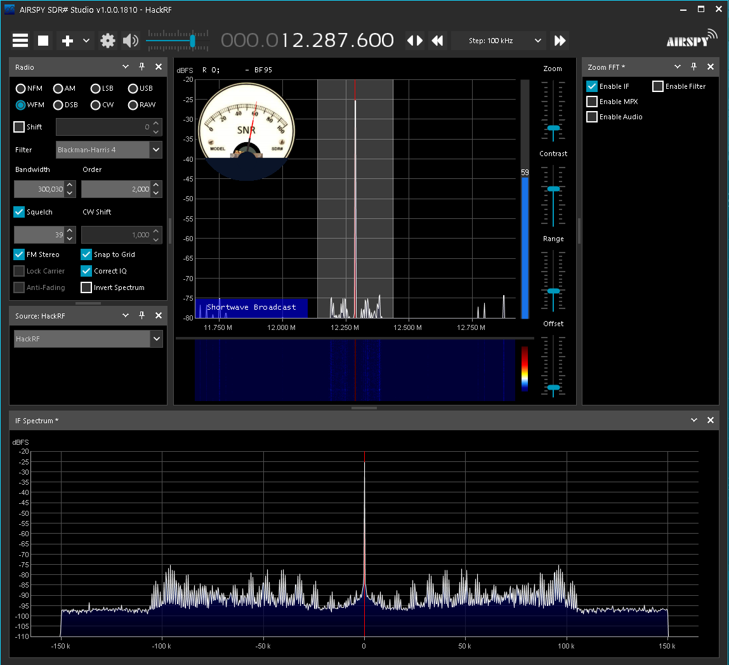729x665 pixels.
Task: Click the Shortwave Broadcast band label
Action: [251, 307]
